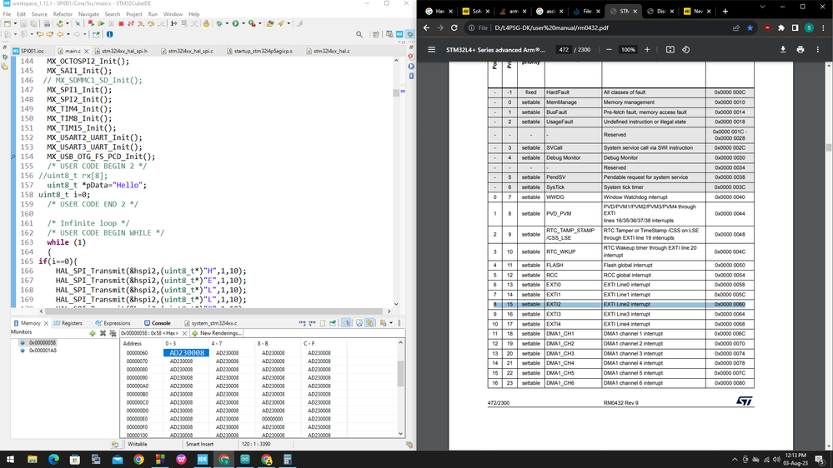Click the Disconnect debug icon
833x468 pixels.
(131, 23)
